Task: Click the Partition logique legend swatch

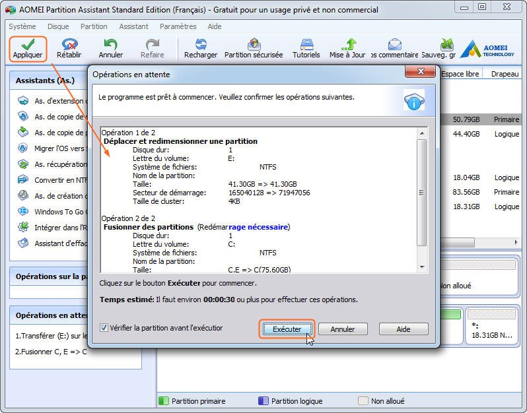Action: [263, 400]
